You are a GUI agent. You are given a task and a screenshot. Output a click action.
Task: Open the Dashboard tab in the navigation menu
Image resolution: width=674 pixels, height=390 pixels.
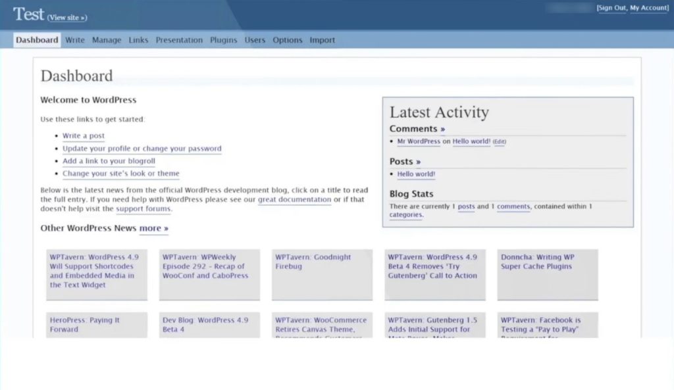point(37,40)
